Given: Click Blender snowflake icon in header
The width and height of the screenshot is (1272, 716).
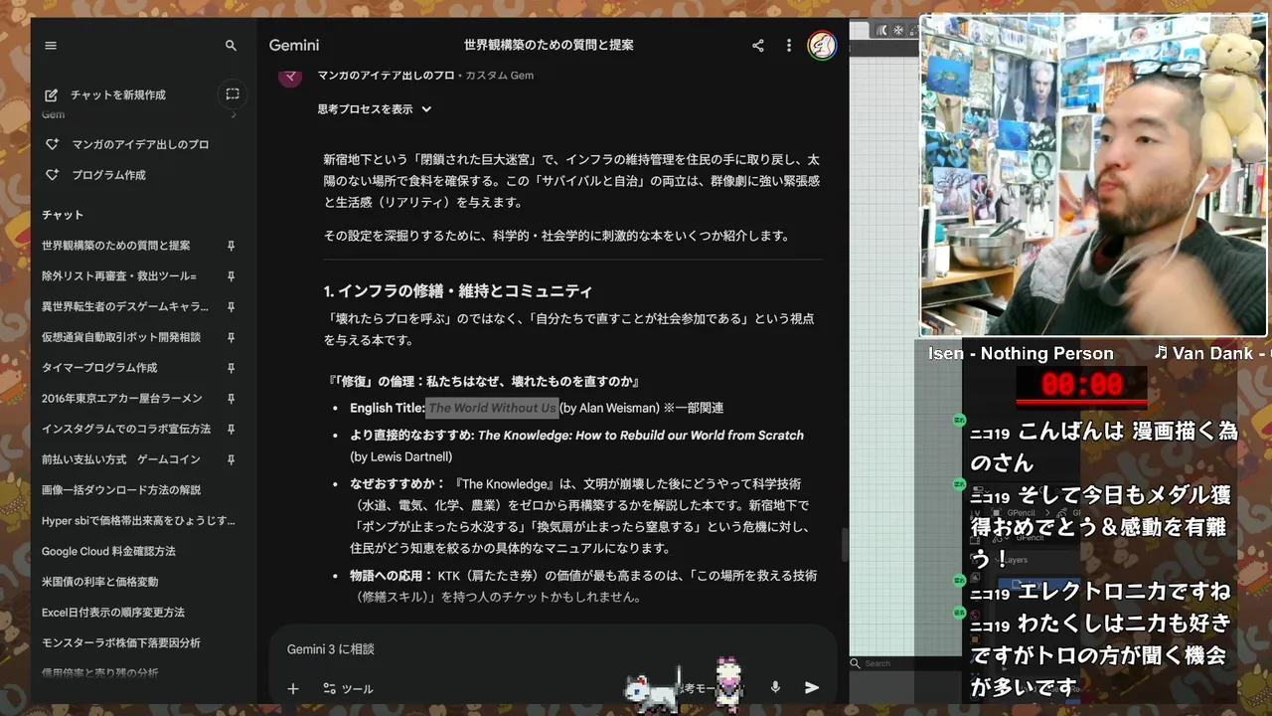Looking at the screenshot, I should click(x=898, y=31).
